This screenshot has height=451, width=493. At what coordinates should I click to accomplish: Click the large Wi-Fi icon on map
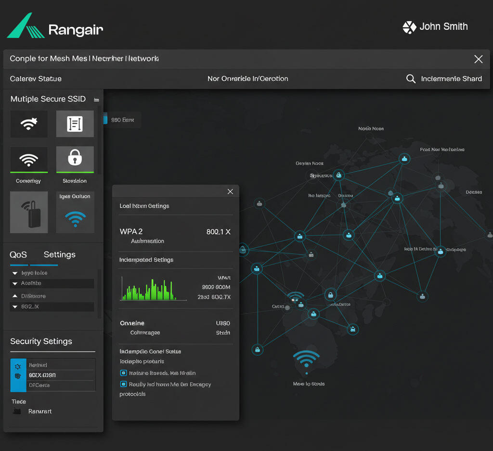click(x=306, y=360)
